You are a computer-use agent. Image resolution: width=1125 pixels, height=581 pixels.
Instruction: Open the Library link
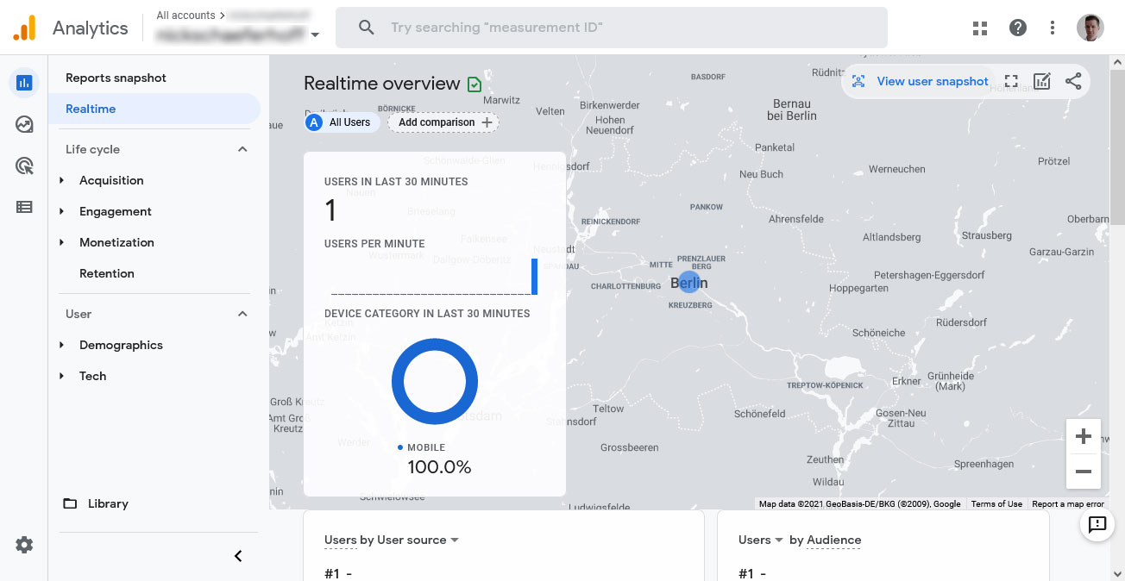pyautogui.click(x=108, y=503)
